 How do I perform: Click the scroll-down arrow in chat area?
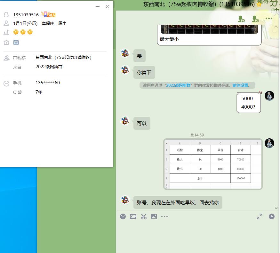pos(276,208)
